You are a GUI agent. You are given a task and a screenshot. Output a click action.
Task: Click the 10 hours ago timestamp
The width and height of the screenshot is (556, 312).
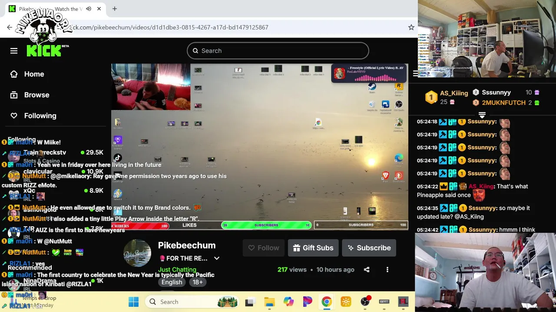335,270
